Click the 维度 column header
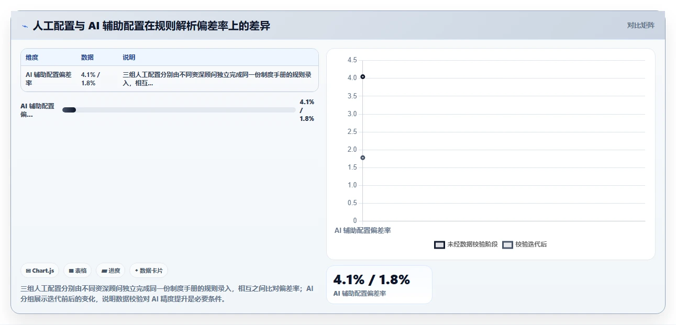This screenshot has width=676, height=325. point(32,58)
